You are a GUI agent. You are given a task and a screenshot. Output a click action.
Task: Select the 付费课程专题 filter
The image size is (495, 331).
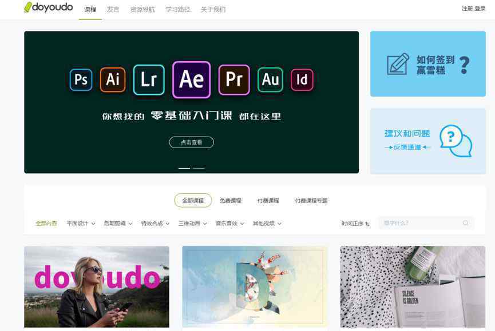[x=311, y=201]
